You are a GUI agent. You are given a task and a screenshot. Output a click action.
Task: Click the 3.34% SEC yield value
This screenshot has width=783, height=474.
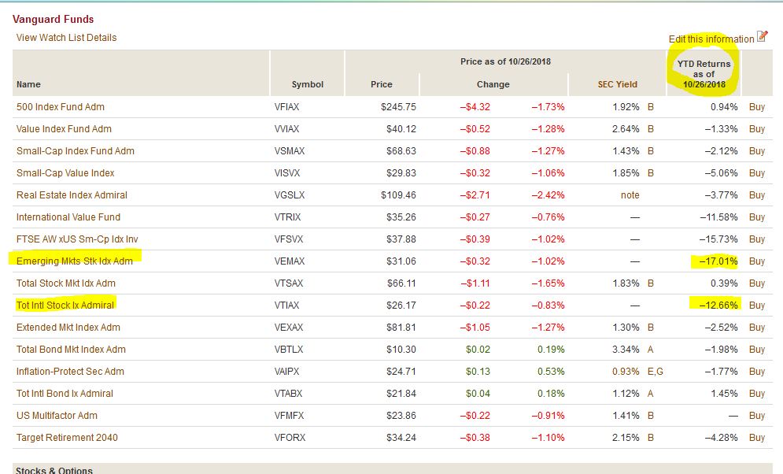tap(626, 349)
